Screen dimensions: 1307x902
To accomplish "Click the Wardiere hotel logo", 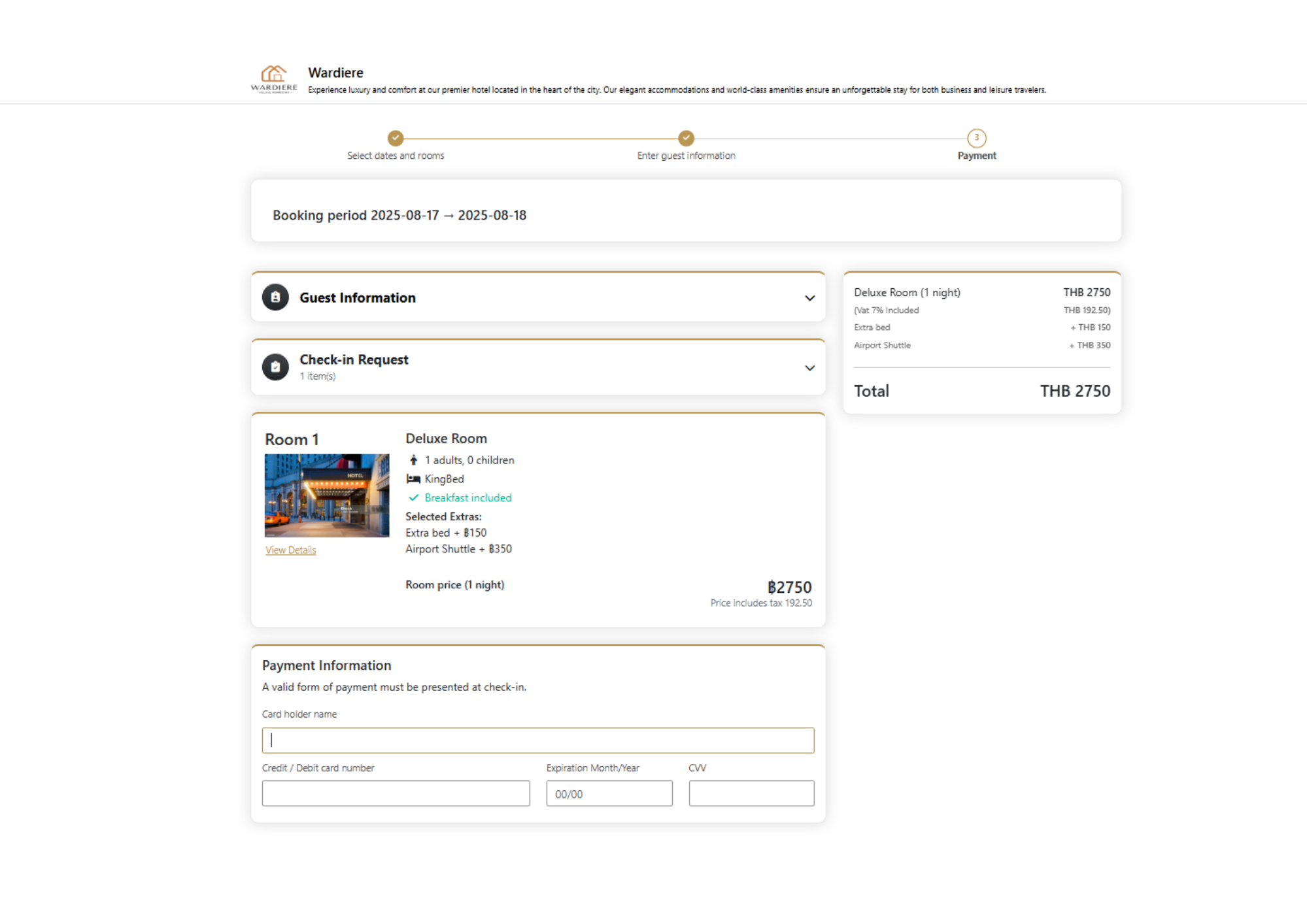I will coord(274,79).
